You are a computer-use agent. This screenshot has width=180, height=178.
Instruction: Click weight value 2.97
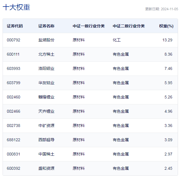tap(168, 154)
